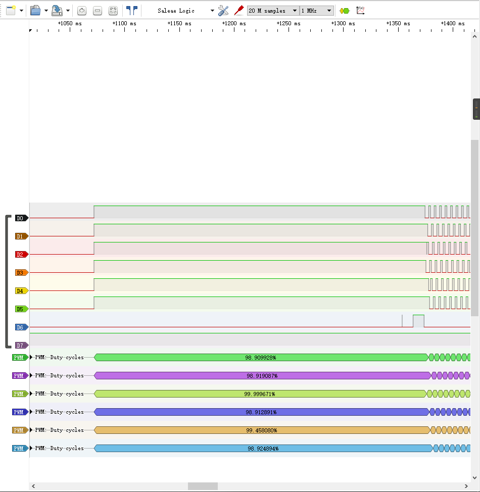Toggle the blue cursors flags icon
Screen dimensions: 480x492
click(132, 10)
